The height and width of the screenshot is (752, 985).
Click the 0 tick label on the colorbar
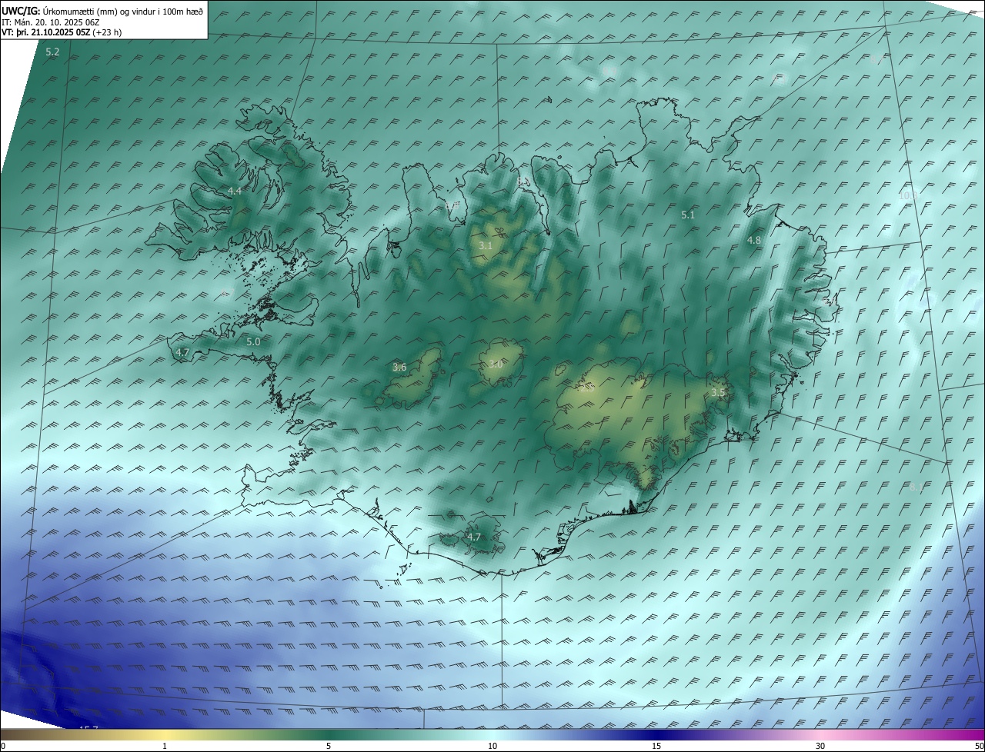pyautogui.click(x=3, y=746)
